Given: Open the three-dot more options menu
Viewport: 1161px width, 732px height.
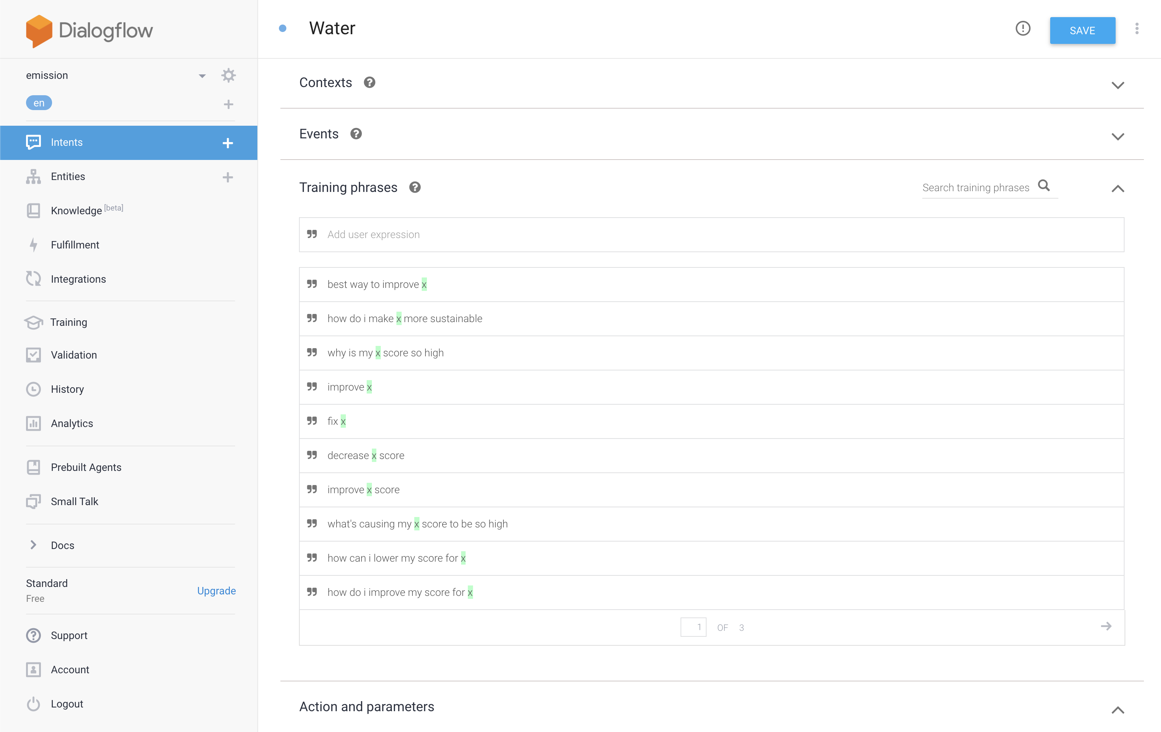Looking at the screenshot, I should click(1136, 29).
